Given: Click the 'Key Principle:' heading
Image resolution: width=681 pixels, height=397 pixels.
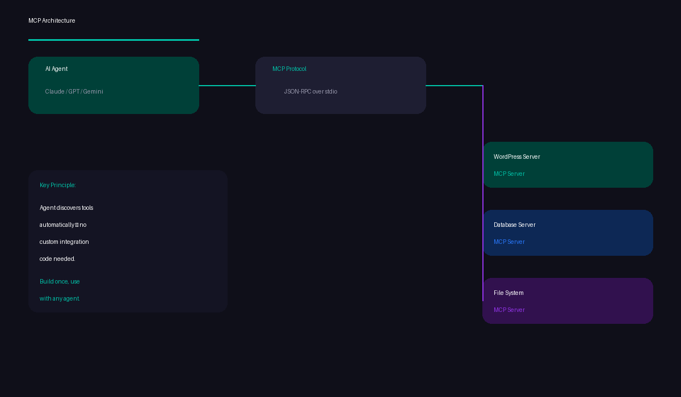Looking at the screenshot, I should 58,185.
